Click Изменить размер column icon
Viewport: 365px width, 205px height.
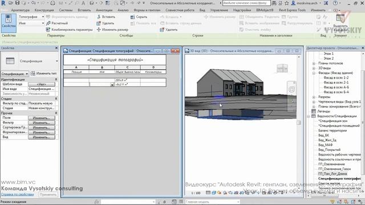(99, 30)
